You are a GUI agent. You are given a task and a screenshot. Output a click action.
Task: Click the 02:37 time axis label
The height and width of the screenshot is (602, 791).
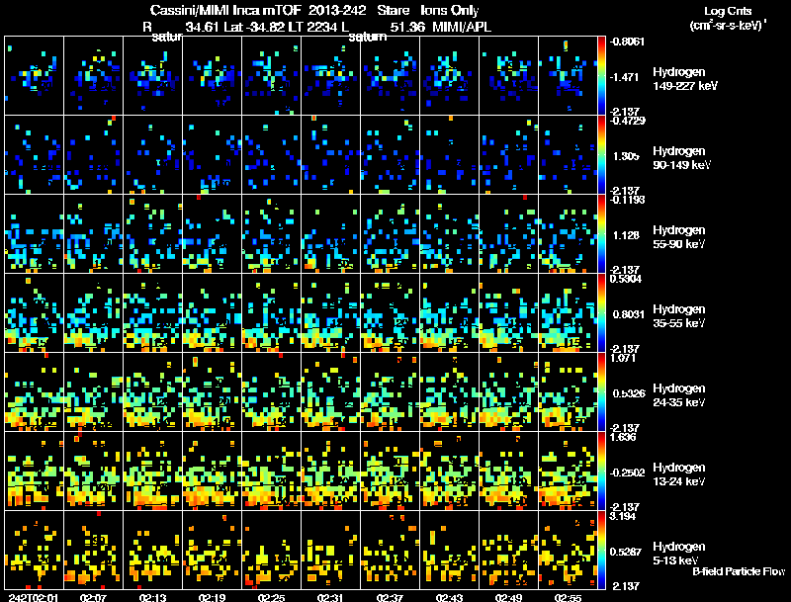click(x=390, y=597)
